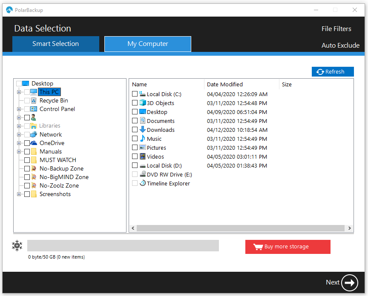368x296 pixels.
Task: Check the Local Disk (D:) checkbox
Action: point(135,165)
